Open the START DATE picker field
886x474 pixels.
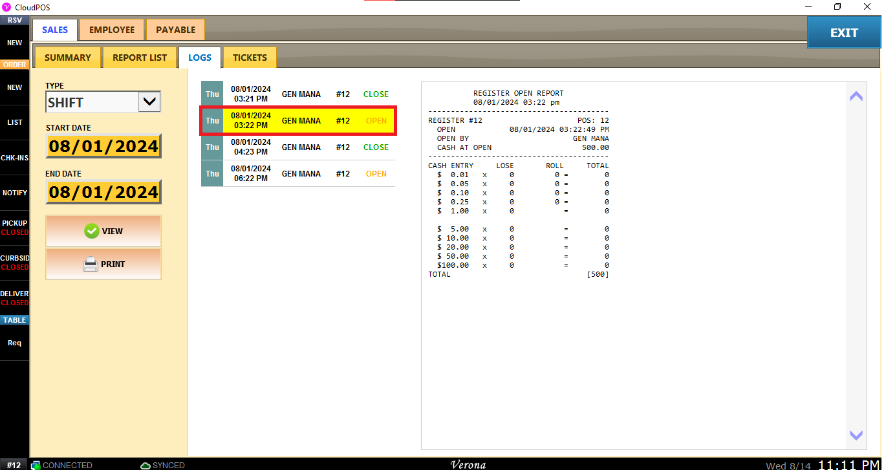[103, 146]
